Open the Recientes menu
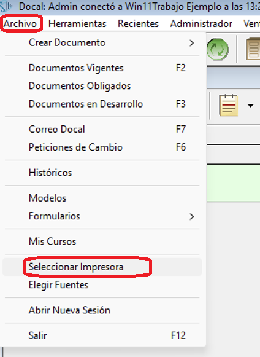The height and width of the screenshot is (357, 260). point(138,24)
